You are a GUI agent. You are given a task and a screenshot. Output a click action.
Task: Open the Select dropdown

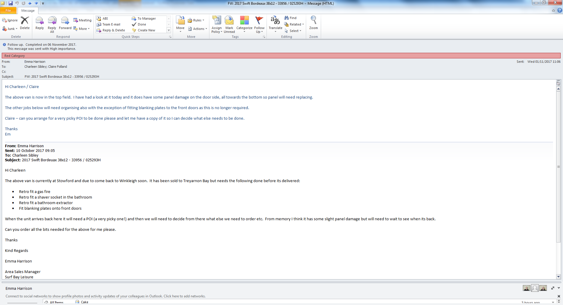293,31
